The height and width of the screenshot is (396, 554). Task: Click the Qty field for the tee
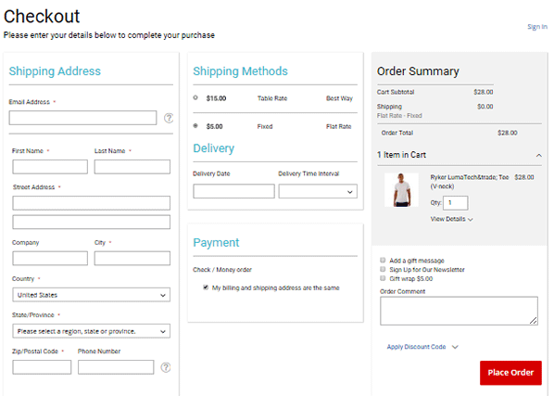(456, 203)
